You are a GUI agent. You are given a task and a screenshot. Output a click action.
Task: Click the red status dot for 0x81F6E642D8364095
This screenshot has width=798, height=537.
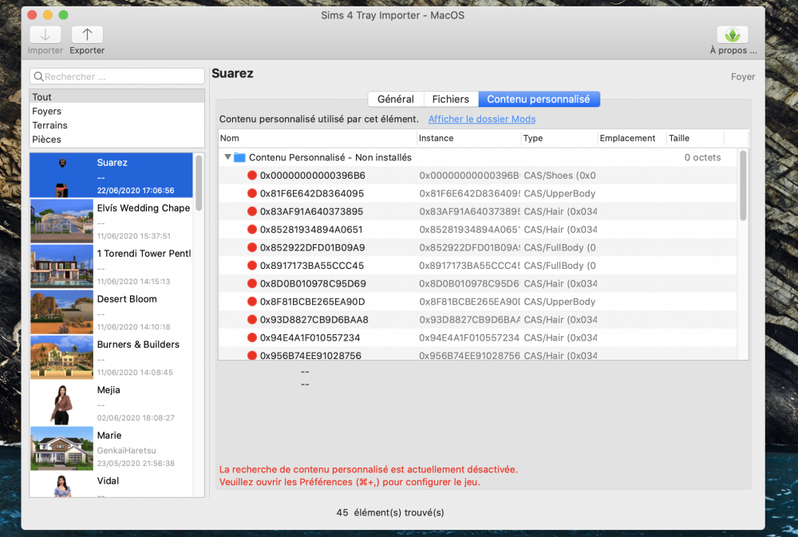point(251,193)
